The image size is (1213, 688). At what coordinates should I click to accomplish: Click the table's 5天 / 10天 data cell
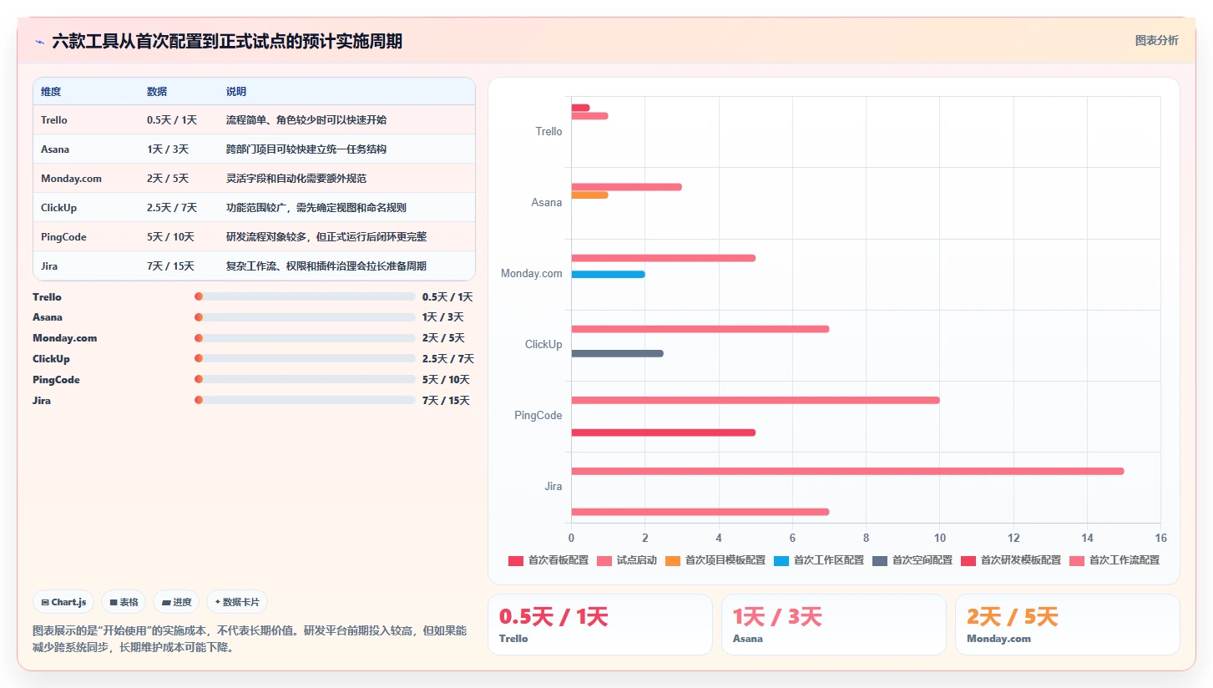click(170, 237)
